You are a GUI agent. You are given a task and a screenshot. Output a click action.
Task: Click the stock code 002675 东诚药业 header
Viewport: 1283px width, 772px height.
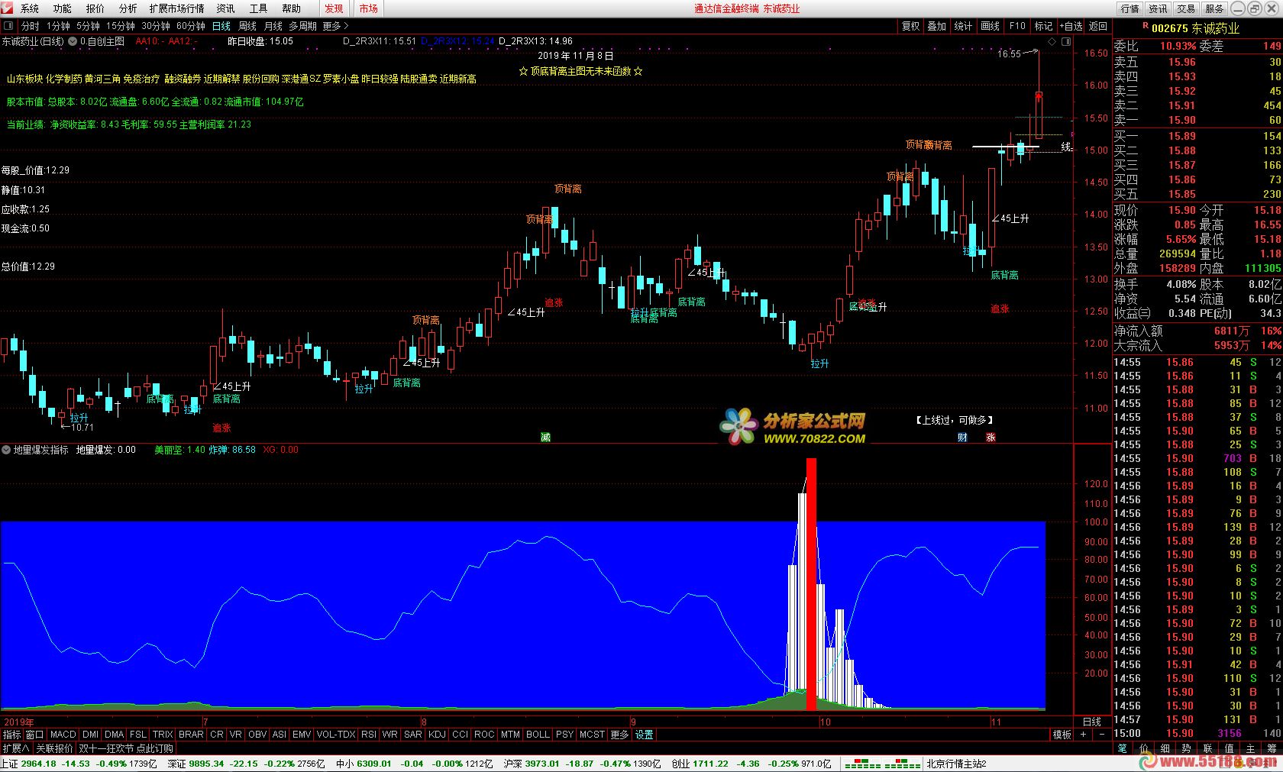point(1196,28)
